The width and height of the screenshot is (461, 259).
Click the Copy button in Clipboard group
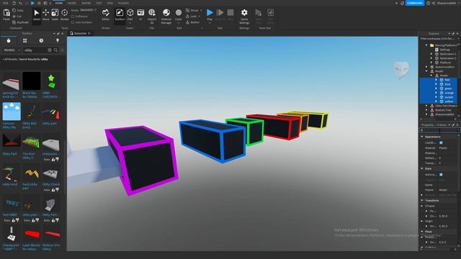click(x=18, y=10)
